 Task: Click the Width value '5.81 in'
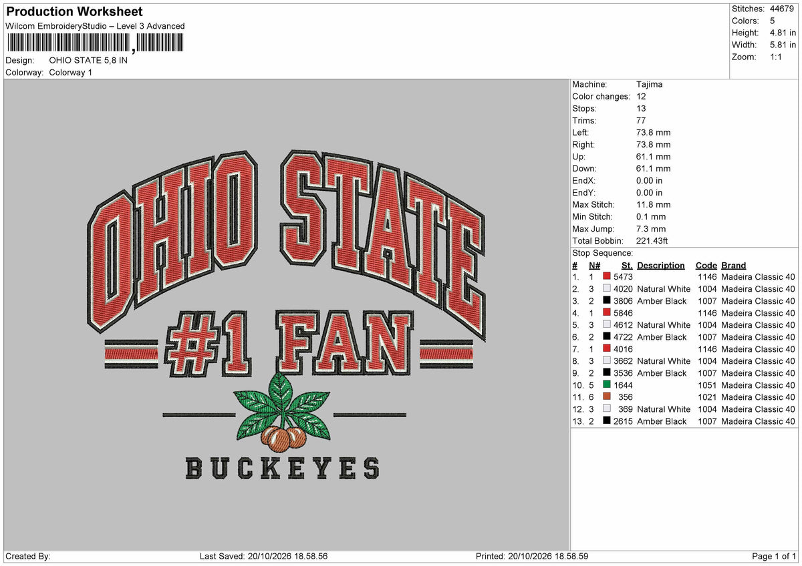pos(783,45)
